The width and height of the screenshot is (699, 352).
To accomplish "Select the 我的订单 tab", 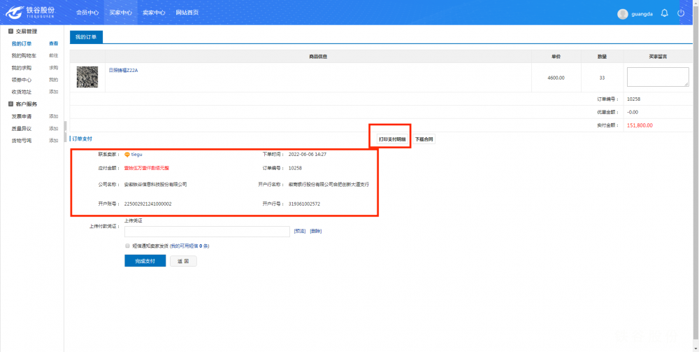I will [87, 36].
